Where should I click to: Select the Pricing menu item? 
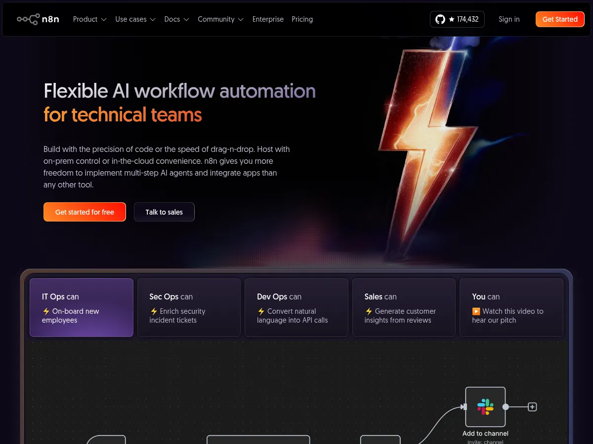pos(302,19)
